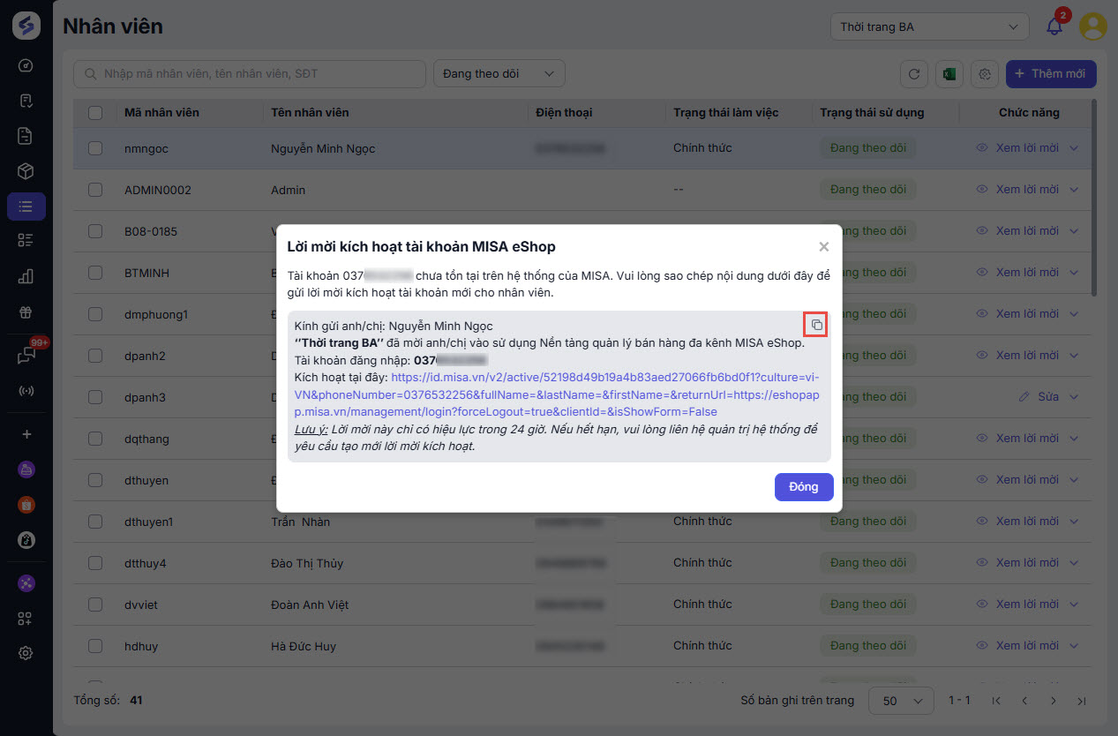Open the table settings gear icon

coord(985,74)
